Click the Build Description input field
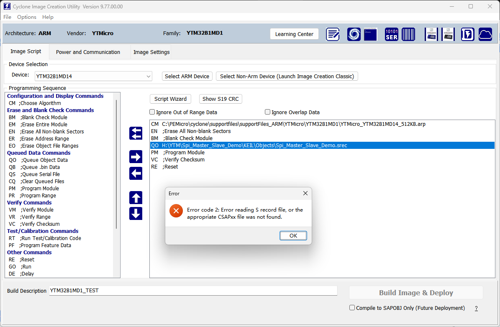500x327 pixels. click(193, 290)
